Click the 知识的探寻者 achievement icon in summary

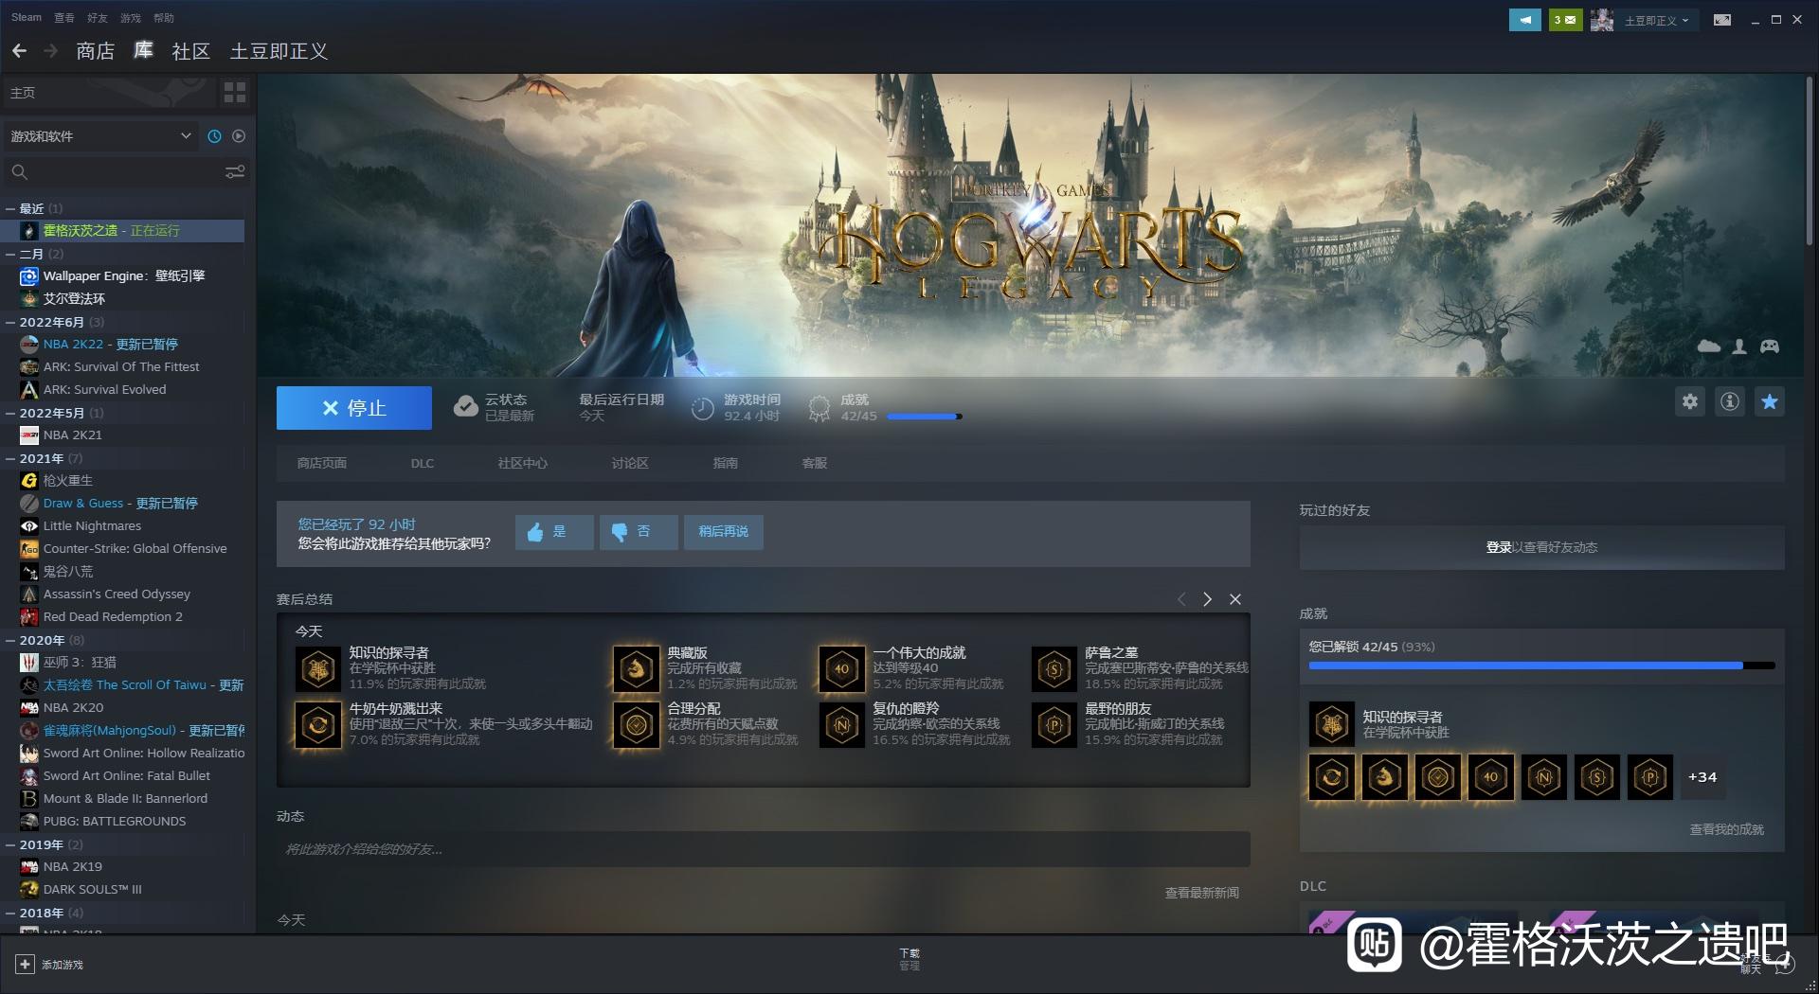318,669
